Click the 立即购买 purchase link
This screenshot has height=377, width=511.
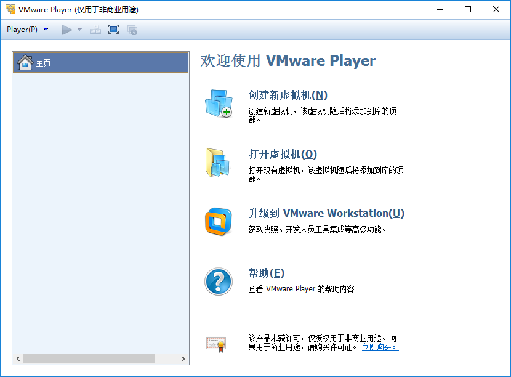click(380, 347)
